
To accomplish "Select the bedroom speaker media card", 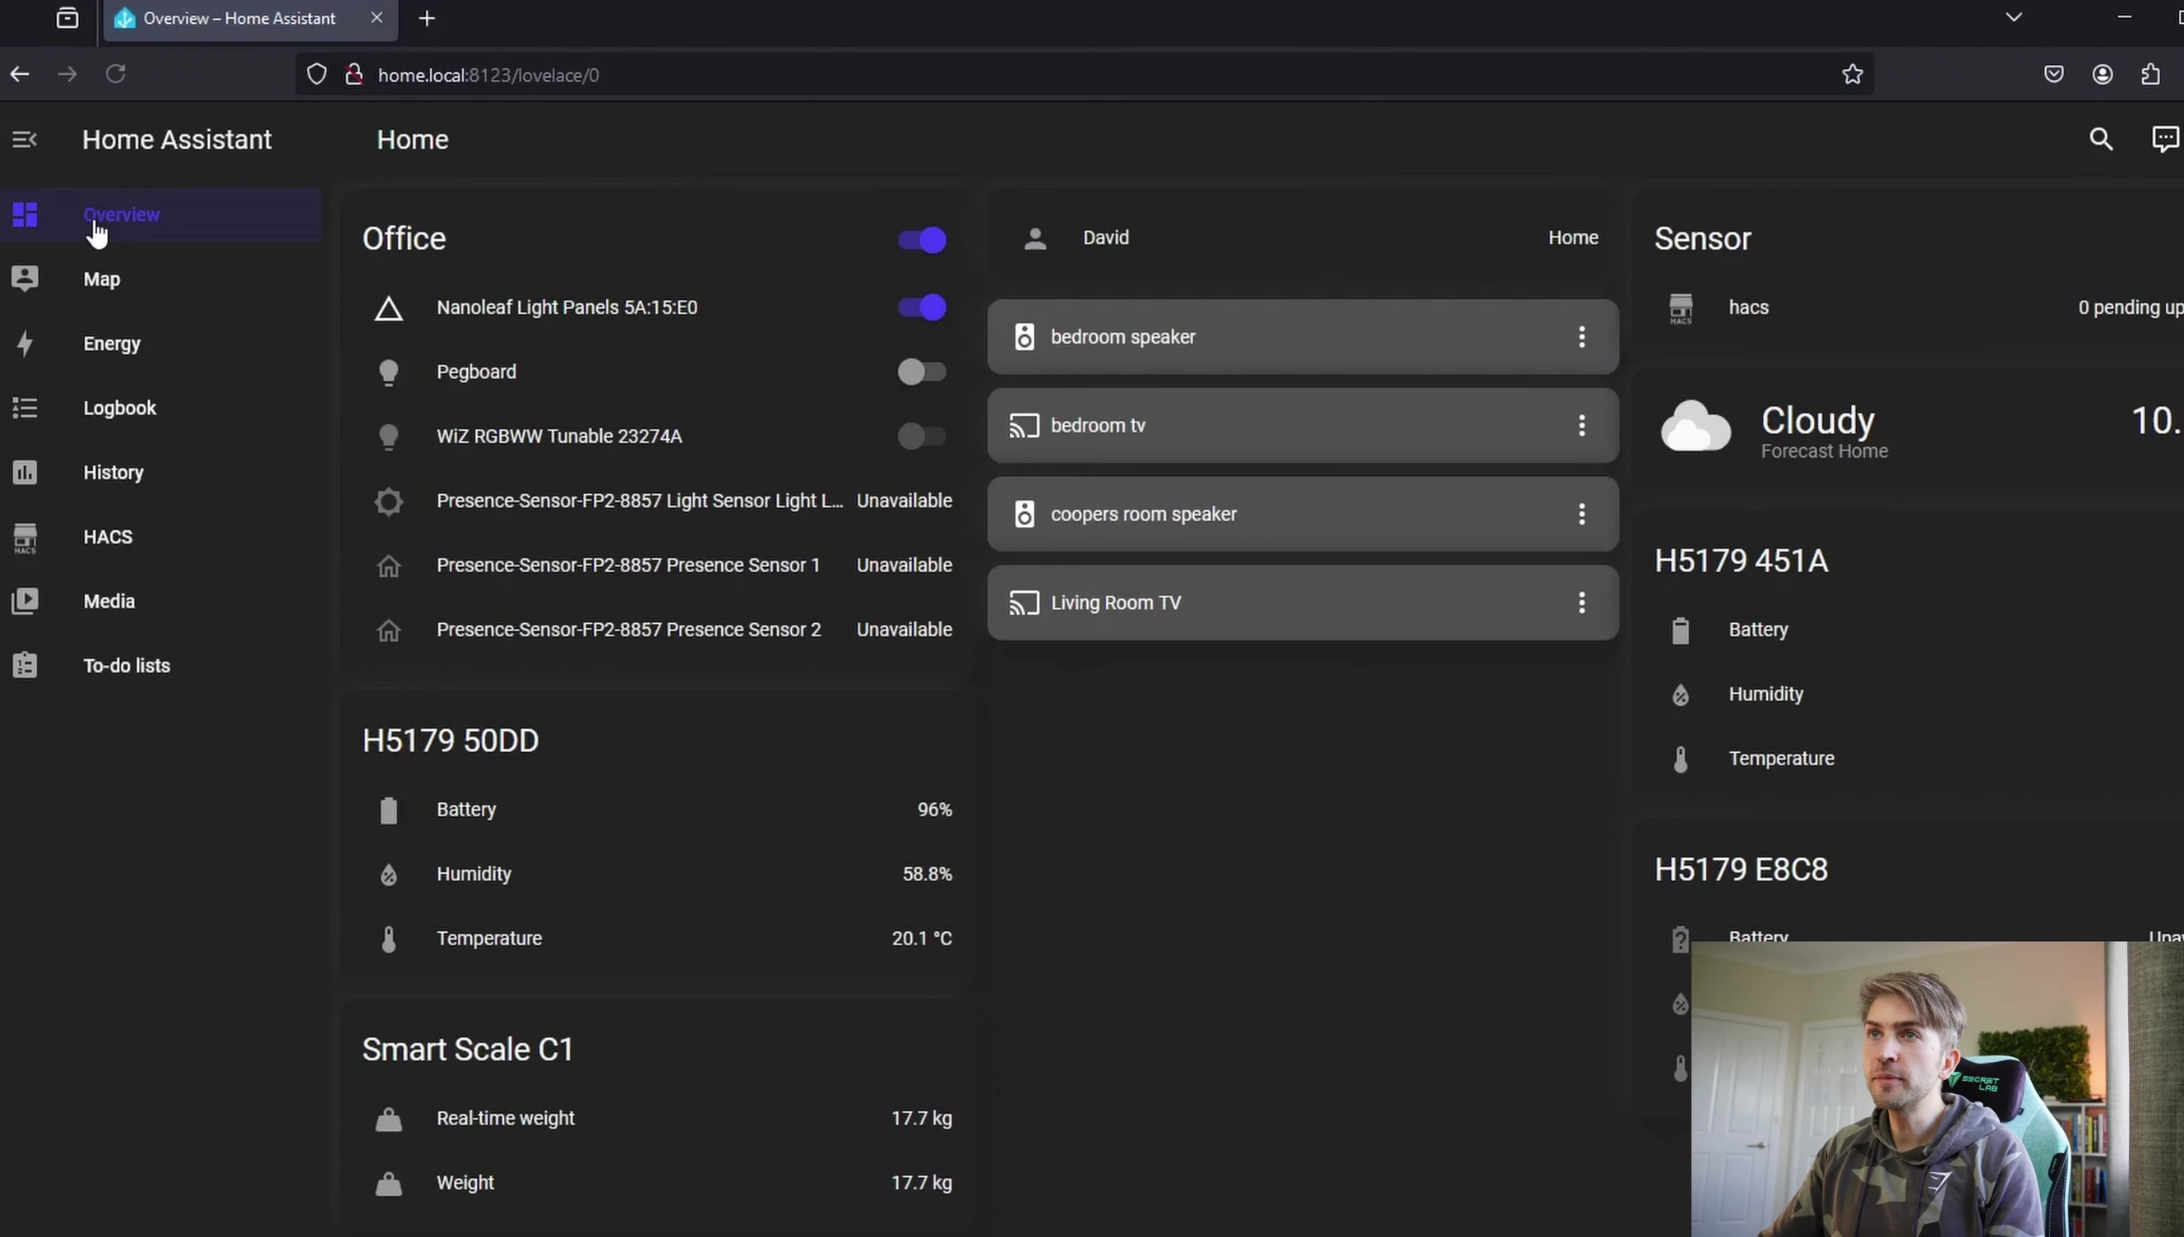I will click(x=1303, y=337).
